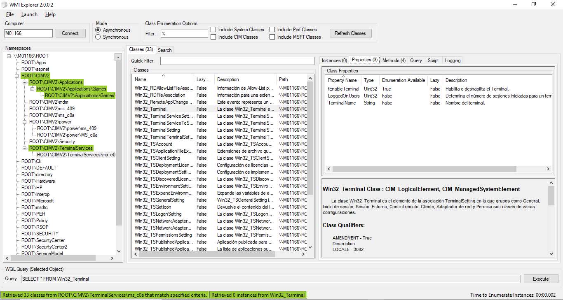This screenshot has width=563, height=300.
Task: Click the Connect button
Action: [x=70, y=33]
